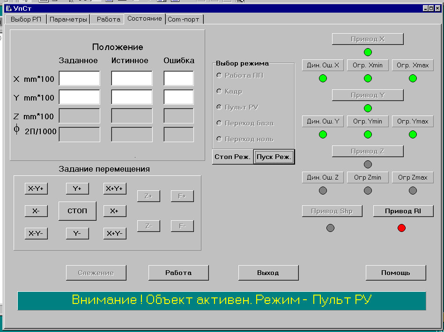Click the Y Истинное position field
Viewport: 444px width, 332px height.
click(x=132, y=97)
